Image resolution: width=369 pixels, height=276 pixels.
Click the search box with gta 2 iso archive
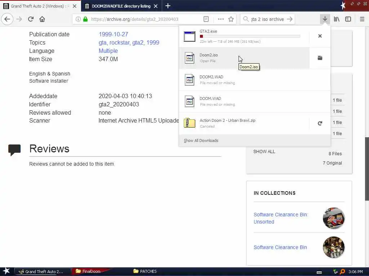(268, 19)
